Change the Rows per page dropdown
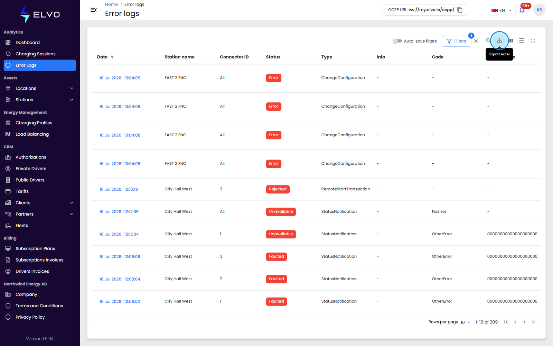553x346 pixels. click(466, 322)
